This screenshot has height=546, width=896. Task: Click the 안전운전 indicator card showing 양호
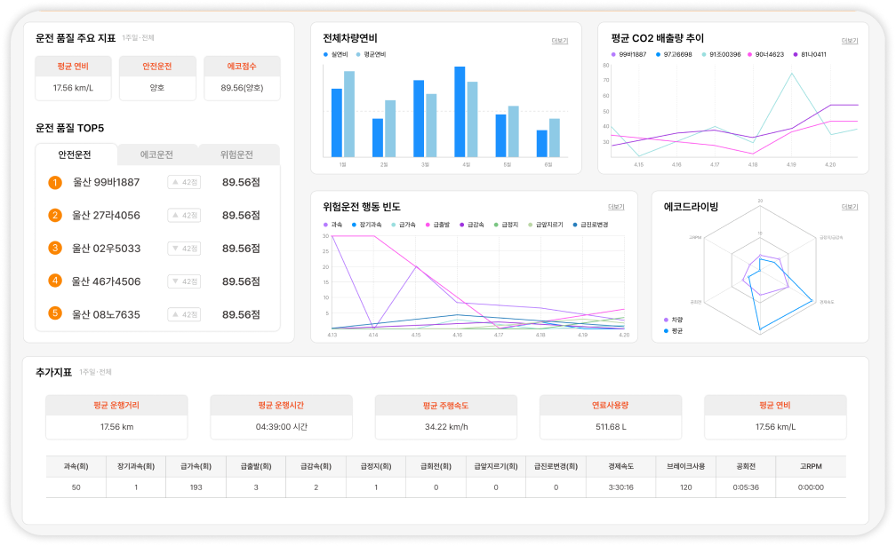[157, 78]
